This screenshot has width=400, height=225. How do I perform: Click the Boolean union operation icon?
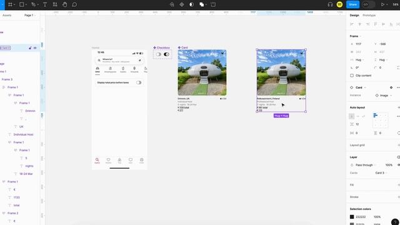[201, 4]
